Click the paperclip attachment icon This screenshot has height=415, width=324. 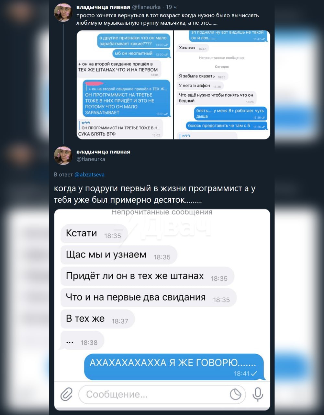[67, 394]
